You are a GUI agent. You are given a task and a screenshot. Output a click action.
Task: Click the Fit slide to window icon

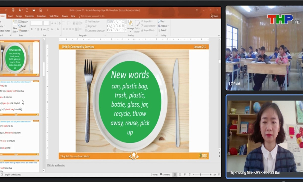(x=219, y=174)
